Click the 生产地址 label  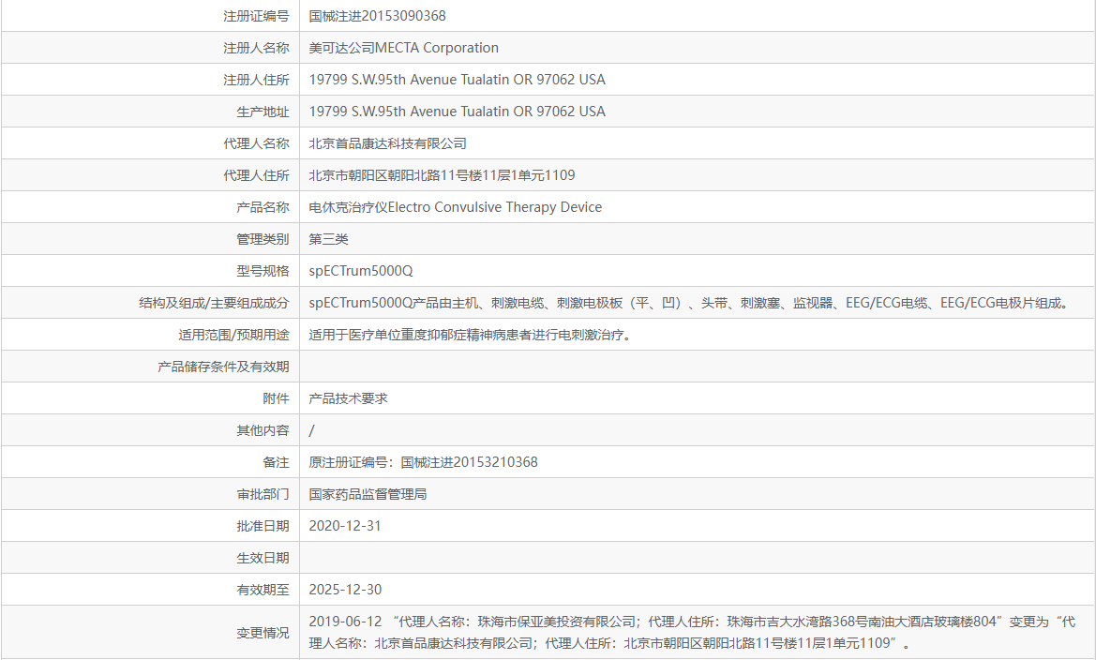[x=263, y=112]
